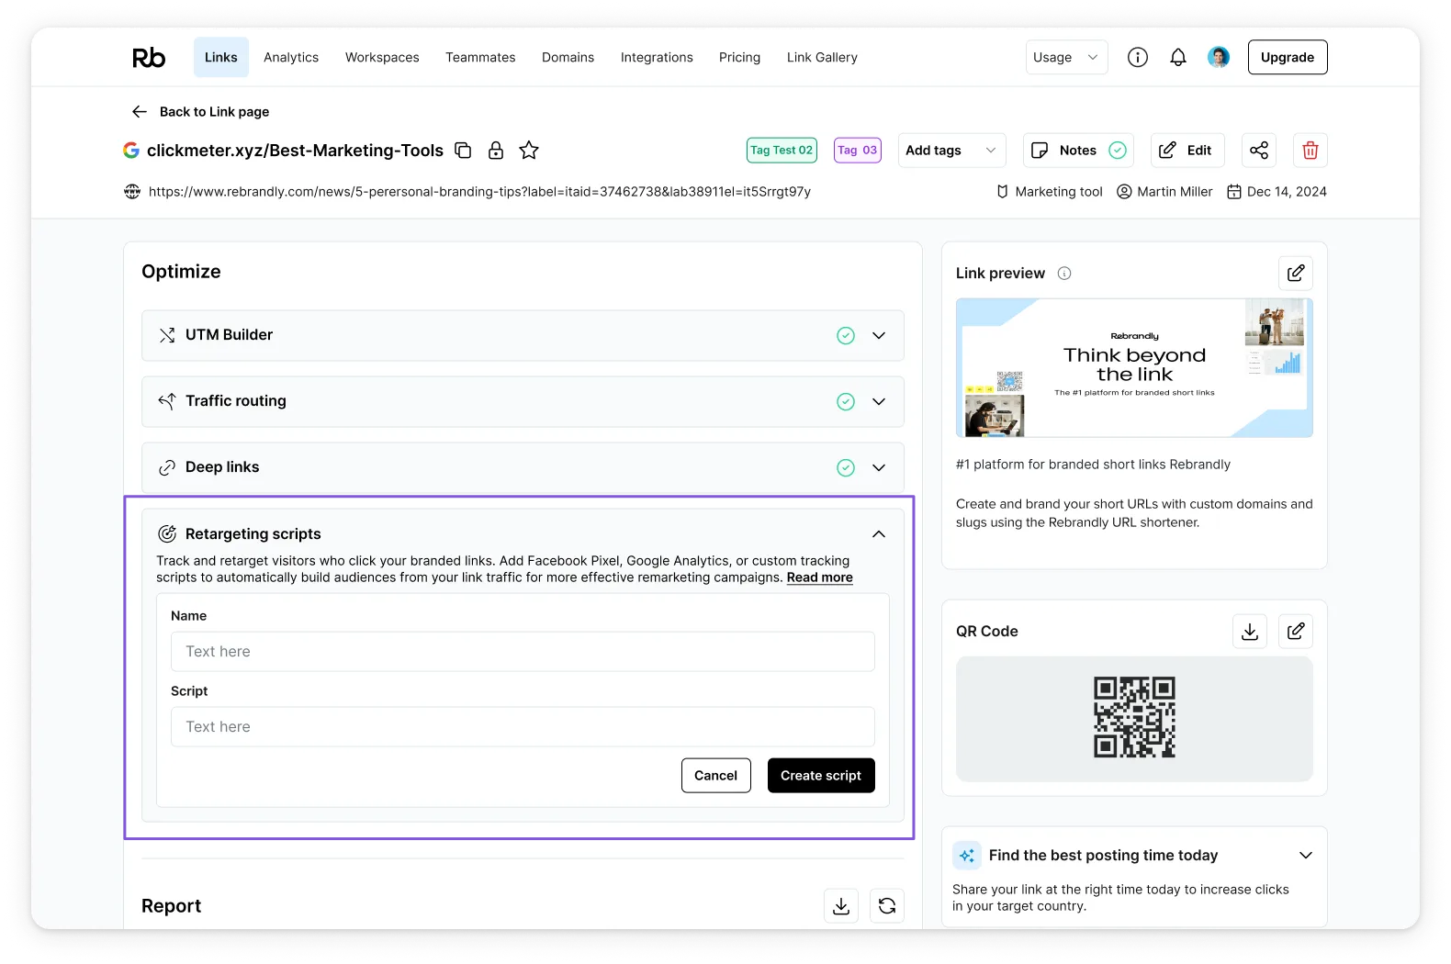The height and width of the screenshot is (964, 1451).
Task: Open the share link icon
Action: (x=1259, y=151)
